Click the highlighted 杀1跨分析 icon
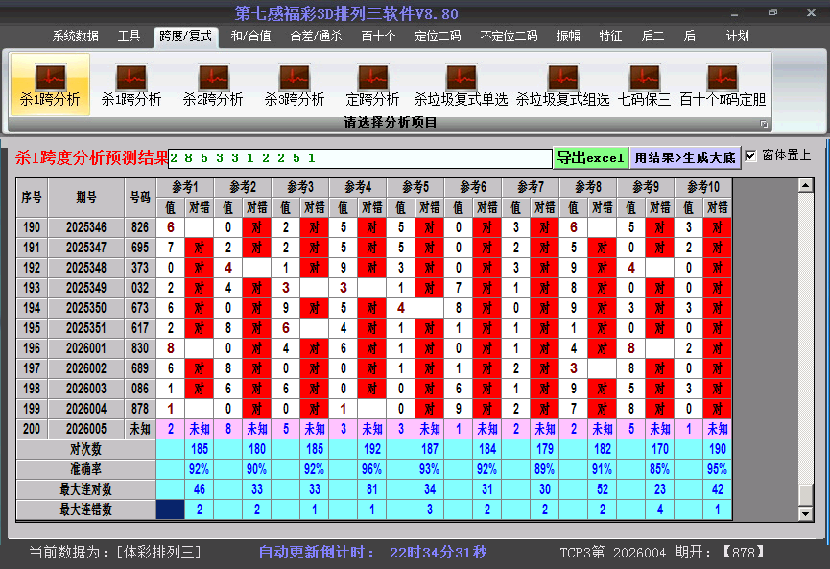 [x=50, y=84]
